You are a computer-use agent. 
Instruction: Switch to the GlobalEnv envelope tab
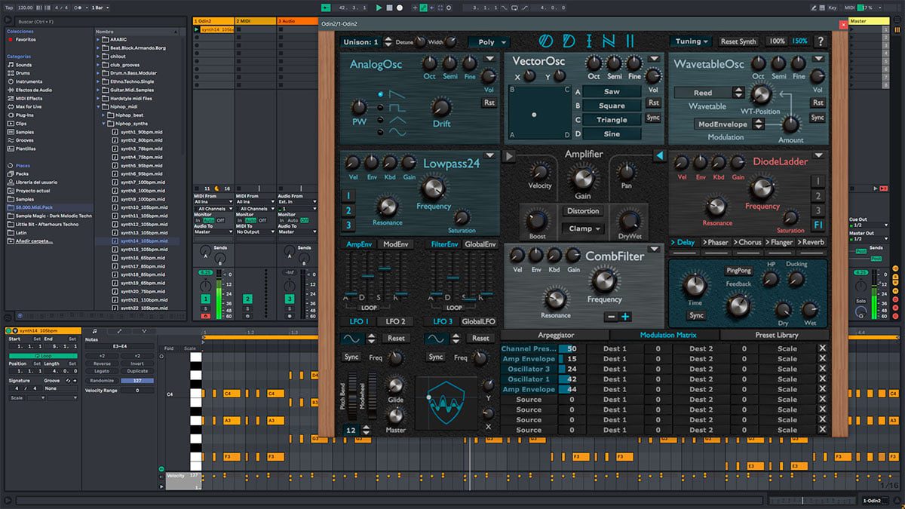click(x=480, y=244)
